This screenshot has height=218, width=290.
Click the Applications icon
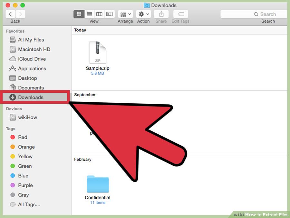point(13,68)
